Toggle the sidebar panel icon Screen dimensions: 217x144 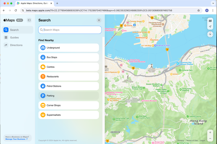[x=29, y=20]
